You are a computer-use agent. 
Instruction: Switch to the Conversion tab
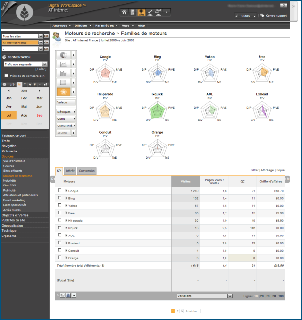click(x=87, y=171)
